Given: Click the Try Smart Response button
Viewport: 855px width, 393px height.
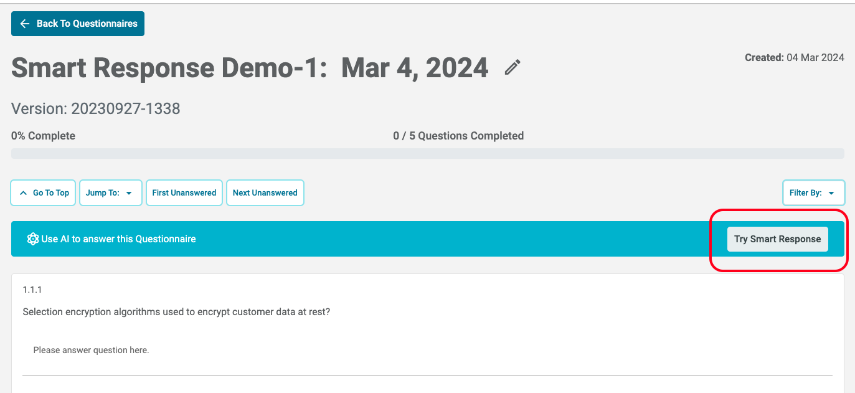Looking at the screenshot, I should pos(778,239).
